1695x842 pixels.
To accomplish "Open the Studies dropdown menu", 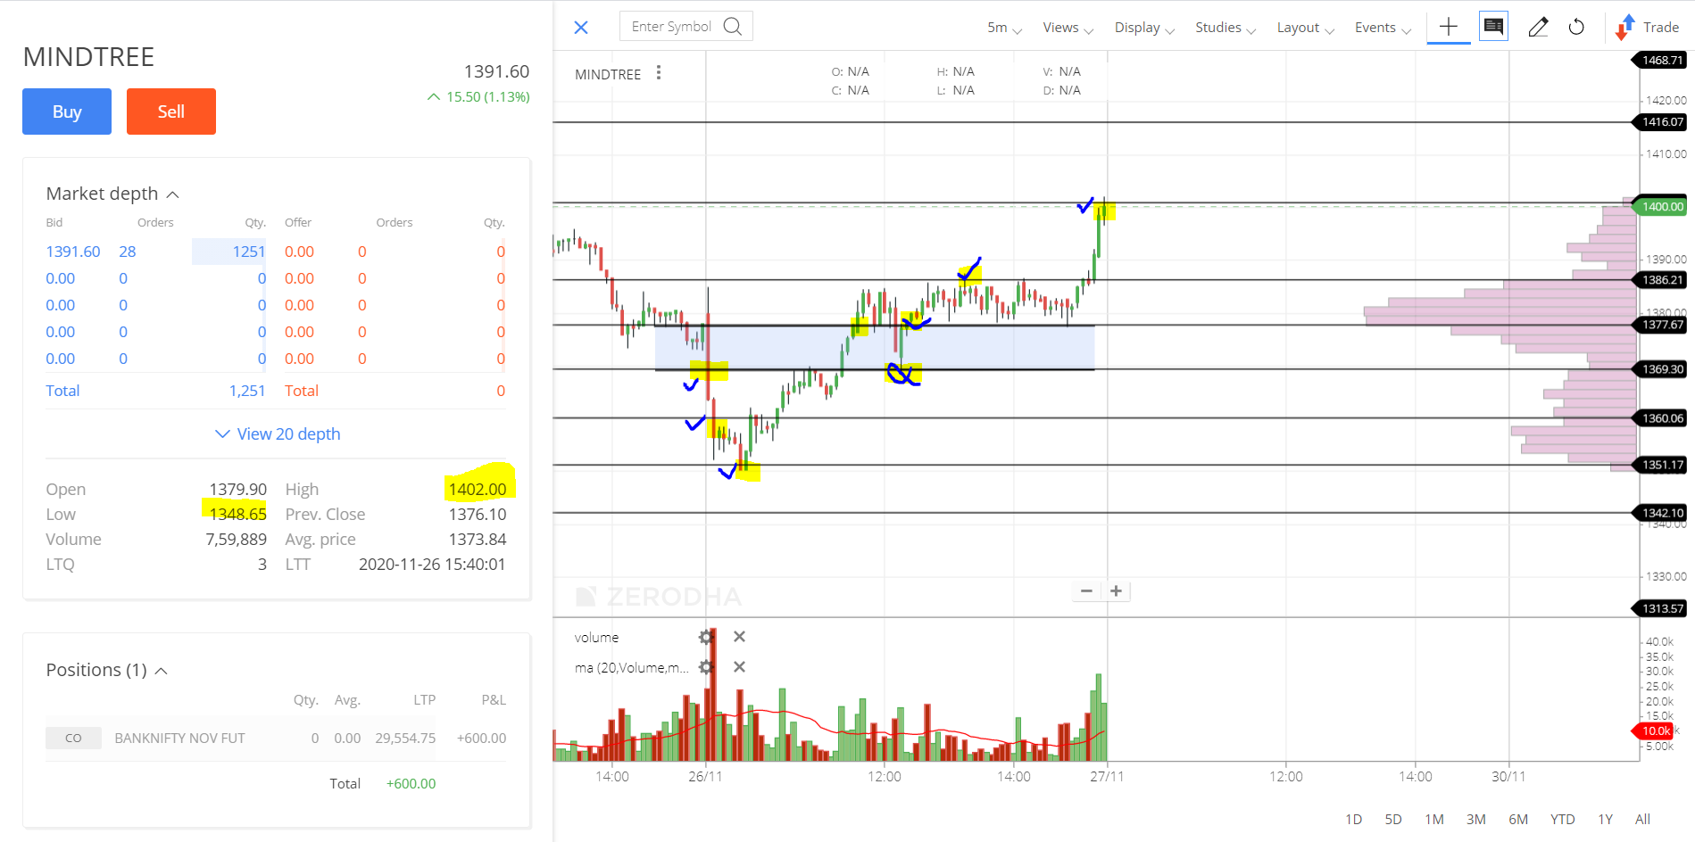I will (1226, 28).
